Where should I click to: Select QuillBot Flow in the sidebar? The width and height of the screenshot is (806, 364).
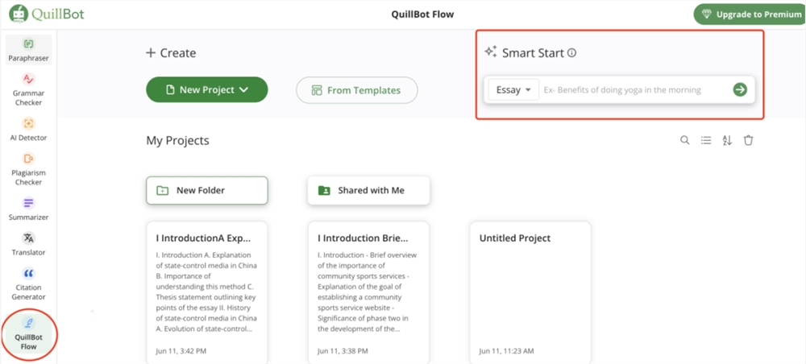pos(28,333)
